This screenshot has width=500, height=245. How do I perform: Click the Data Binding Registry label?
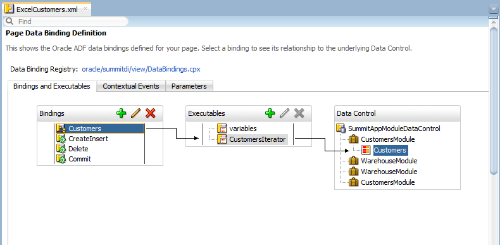click(44, 69)
